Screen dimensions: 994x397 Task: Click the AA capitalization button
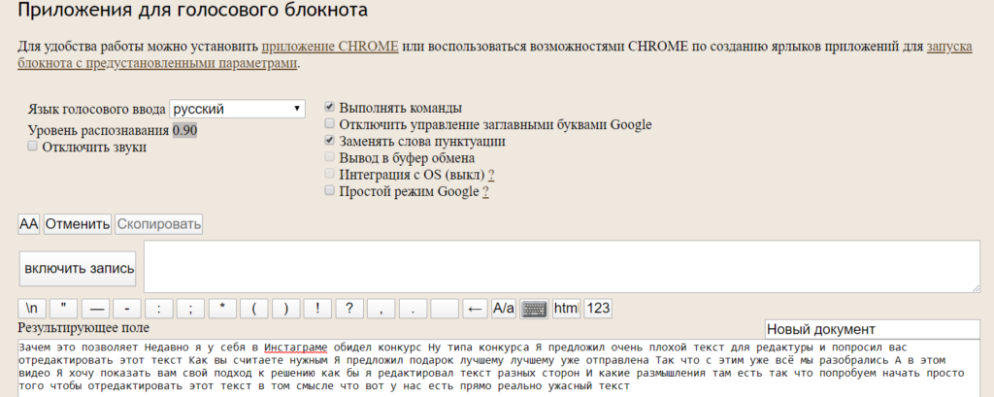29,224
